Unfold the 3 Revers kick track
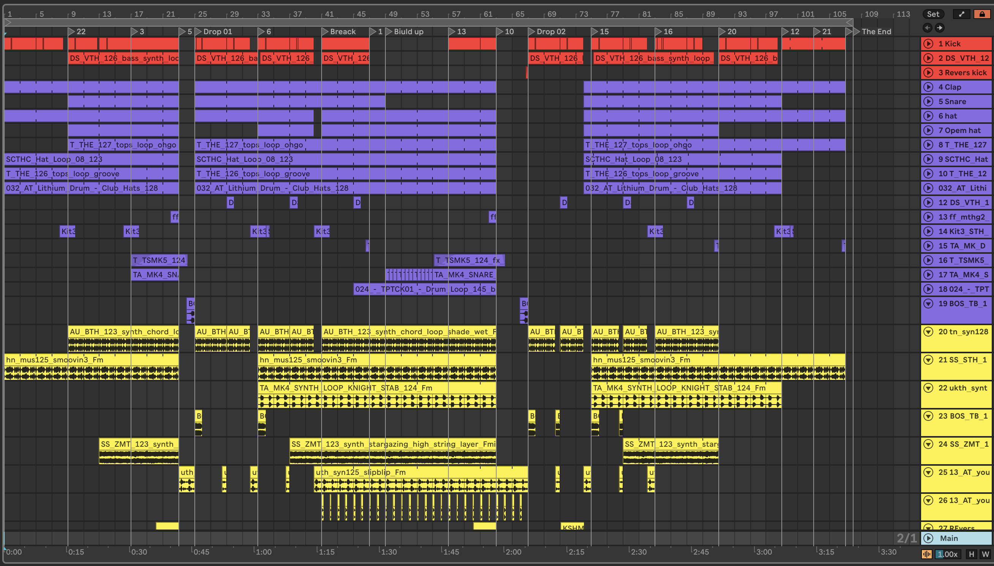This screenshot has width=994, height=566. tap(928, 73)
